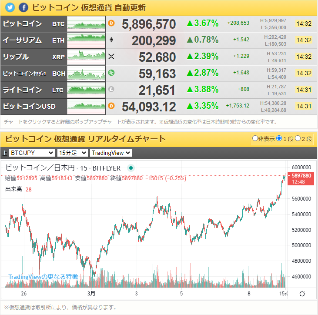318x315 pixels.
Task: Click the Ripple X-shaped icon
Action: click(111, 56)
